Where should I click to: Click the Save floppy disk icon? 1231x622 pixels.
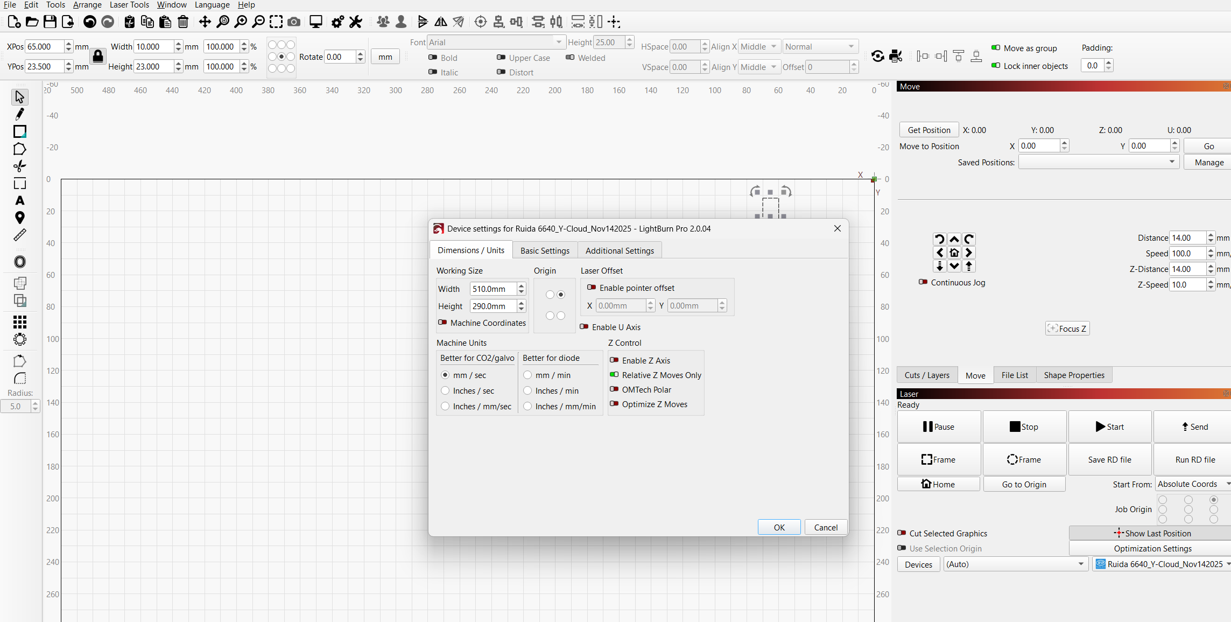pyautogui.click(x=50, y=22)
